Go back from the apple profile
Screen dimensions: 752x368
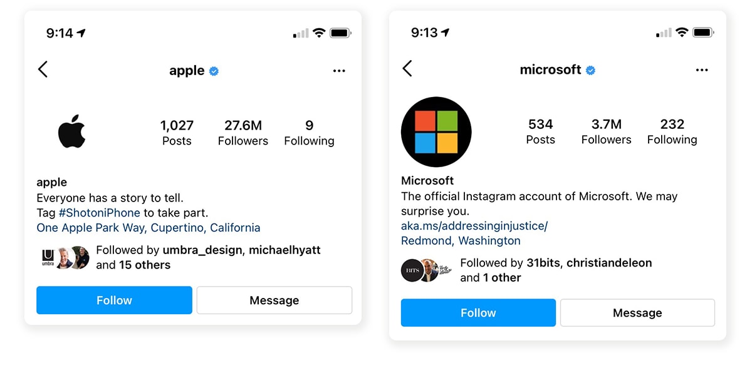43,69
